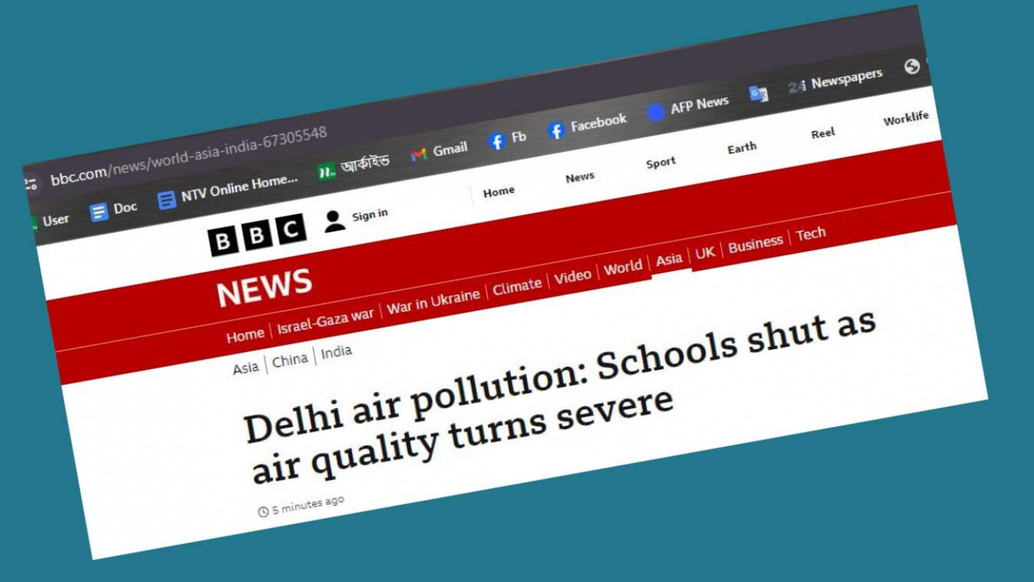Open the Business news section

coord(756,244)
